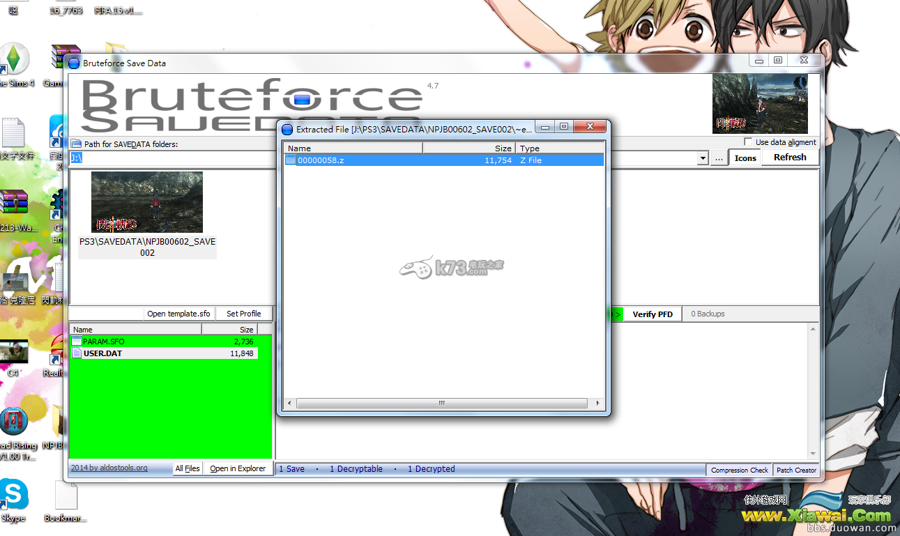This screenshot has height=536, width=900.
Task: Click Open in Explorer button
Action: [x=238, y=468]
